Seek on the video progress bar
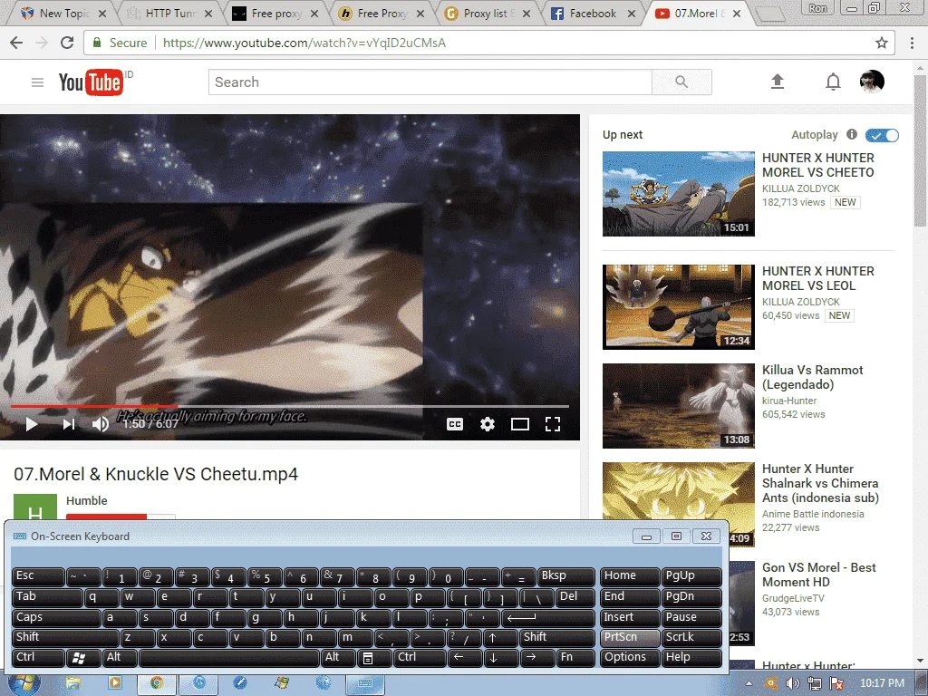The width and height of the screenshot is (928, 696). click(289, 406)
